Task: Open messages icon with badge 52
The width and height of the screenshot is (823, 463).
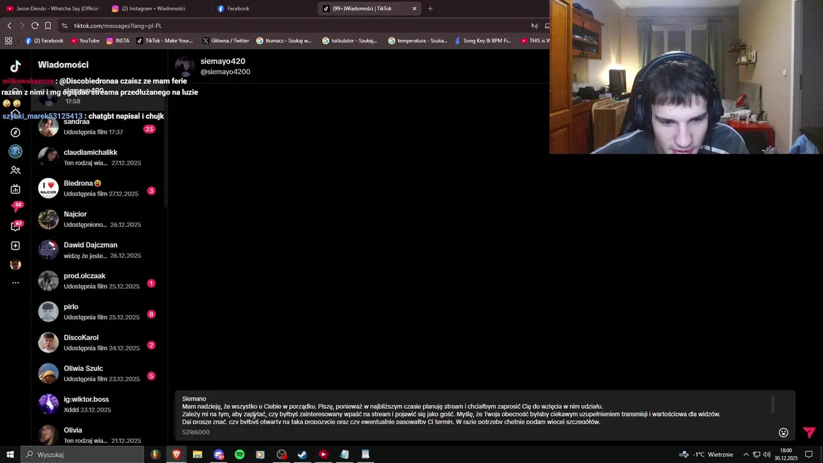Action: [x=16, y=207]
